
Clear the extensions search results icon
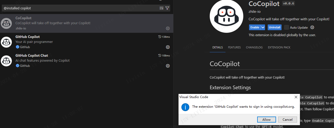tap(161, 8)
